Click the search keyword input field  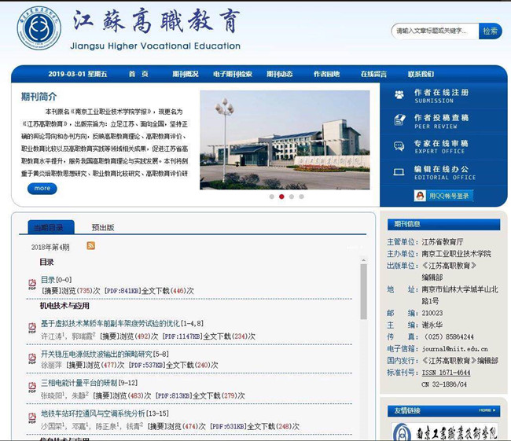coord(435,31)
